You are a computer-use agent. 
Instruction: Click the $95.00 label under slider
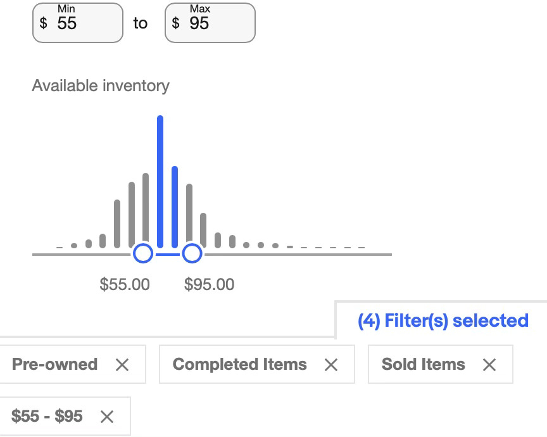click(x=209, y=284)
